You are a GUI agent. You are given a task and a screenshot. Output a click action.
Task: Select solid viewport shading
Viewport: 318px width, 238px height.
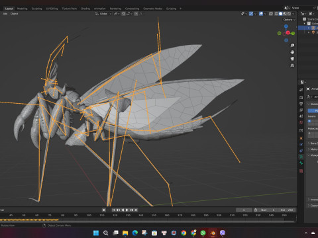coord(280,14)
